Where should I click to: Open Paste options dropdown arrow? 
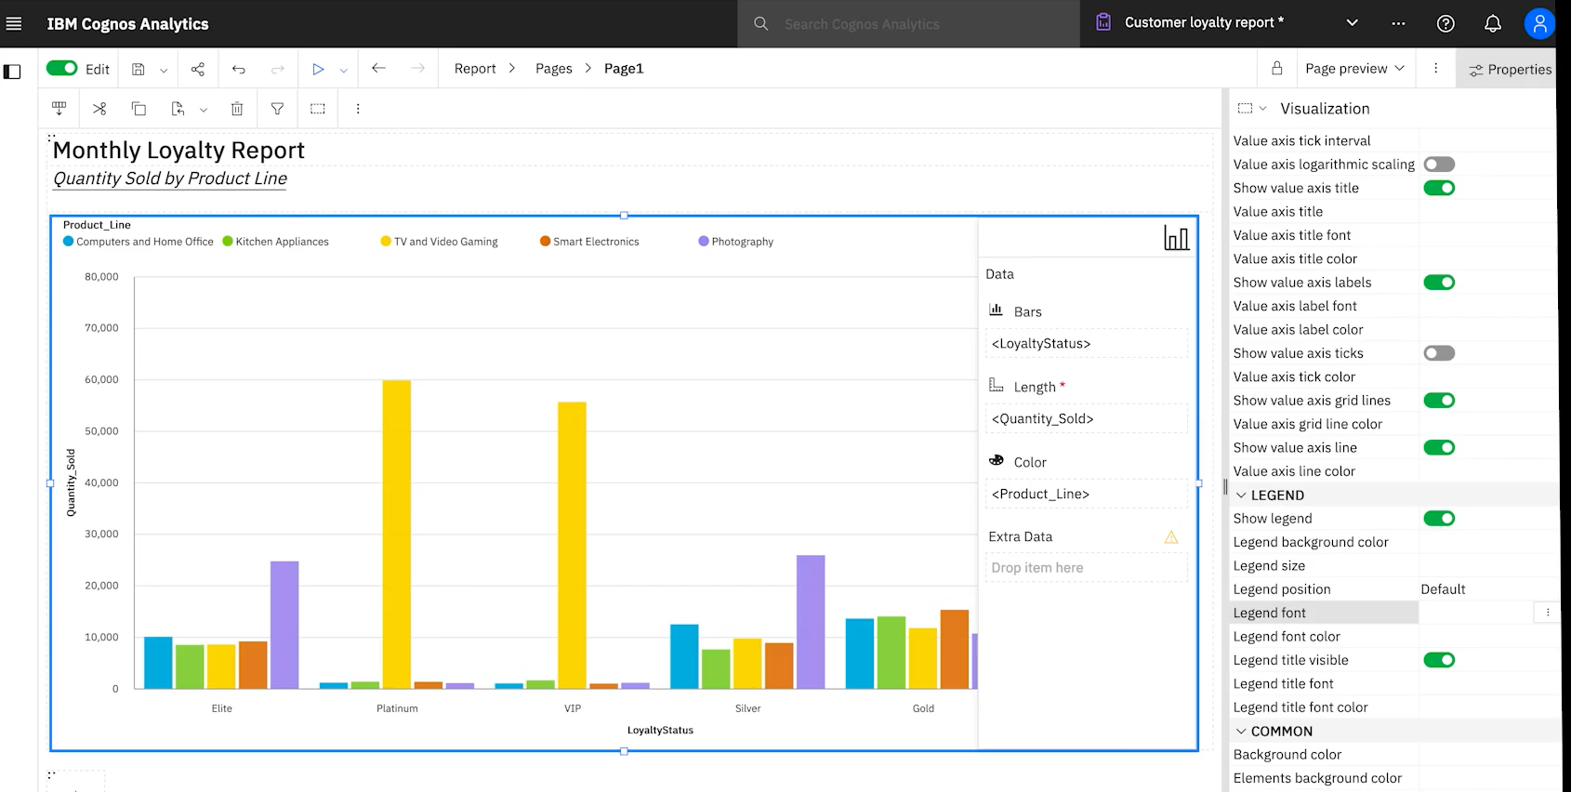tap(204, 110)
